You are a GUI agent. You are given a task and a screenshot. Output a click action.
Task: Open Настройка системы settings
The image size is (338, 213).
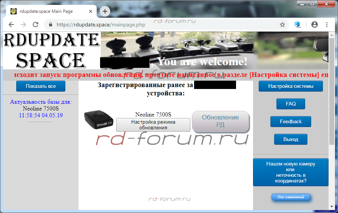tap(290, 86)
